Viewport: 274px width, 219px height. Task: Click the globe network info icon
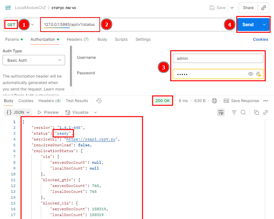click(x=214, y=101)
